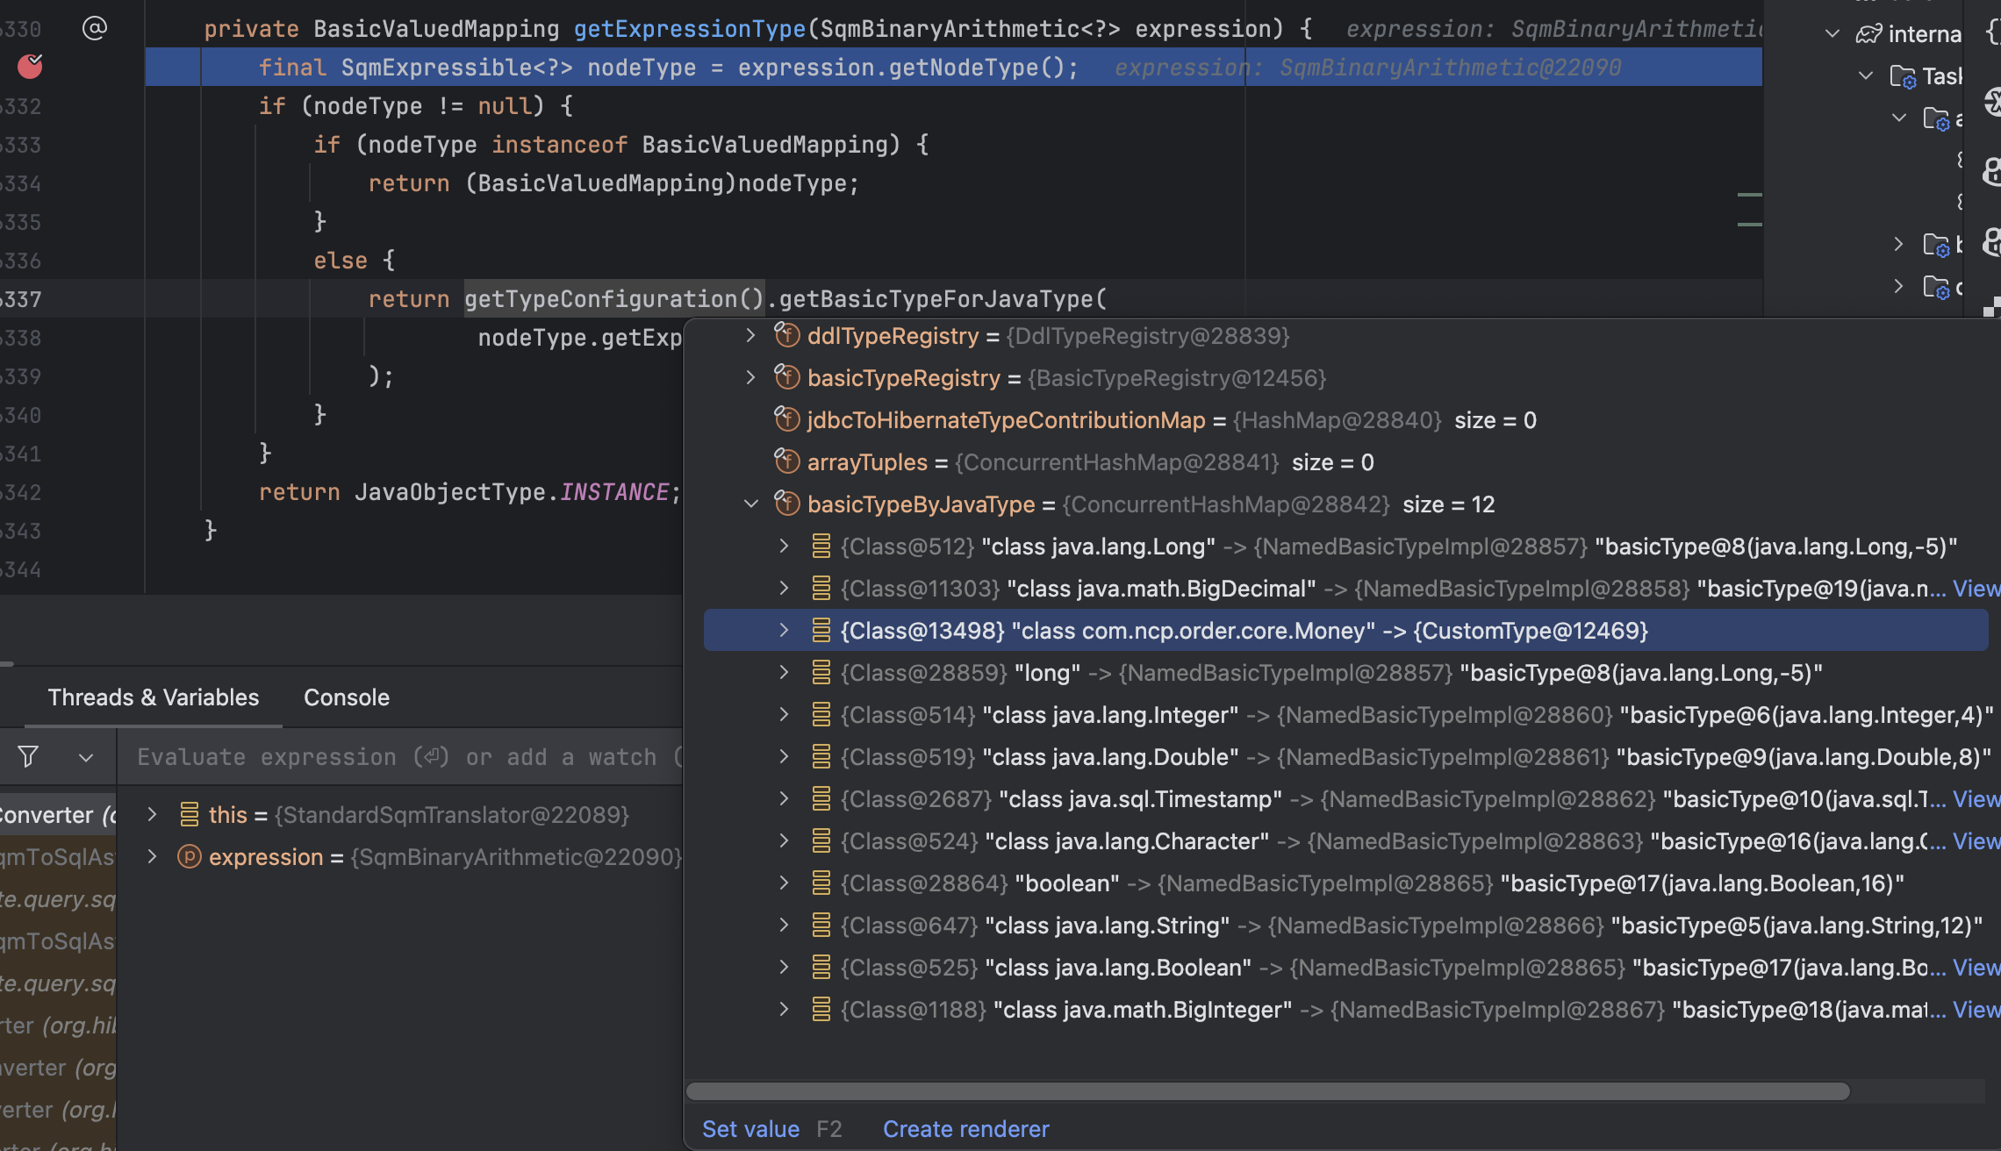Switch to the Console tab
Image resolution: width=2001 pixels, height=1151 pixels.
tap(346, 697)
